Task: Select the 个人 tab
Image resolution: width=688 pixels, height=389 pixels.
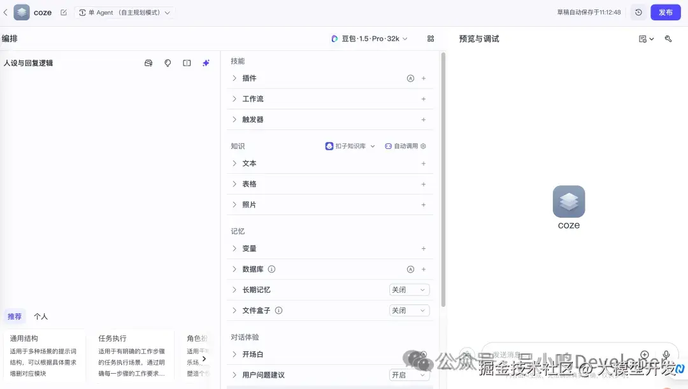Action: tap(41, 316)
